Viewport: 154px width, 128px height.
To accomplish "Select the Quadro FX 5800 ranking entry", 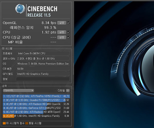I will tap(36, 100).
